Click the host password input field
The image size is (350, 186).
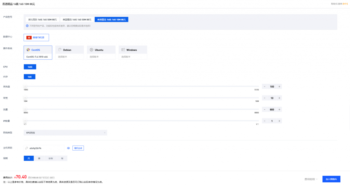[x=46, y=148]
